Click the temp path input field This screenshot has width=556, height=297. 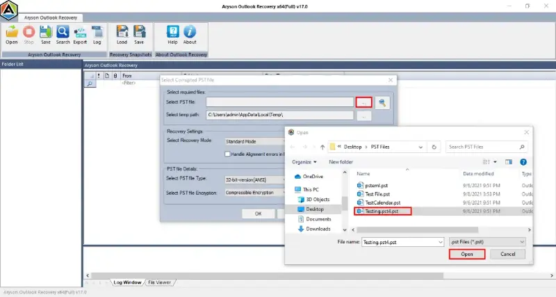pos(280,115)
